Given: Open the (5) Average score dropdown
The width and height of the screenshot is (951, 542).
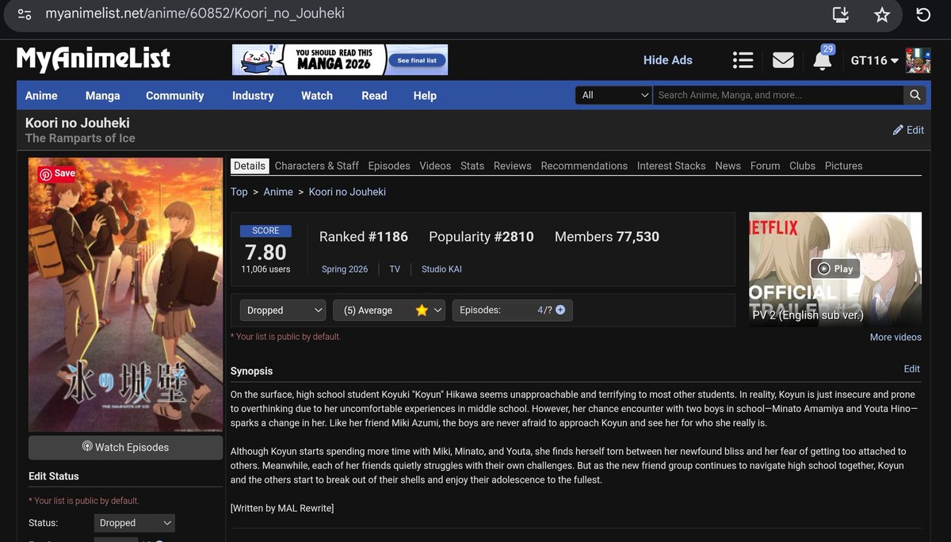Looking at the screenshot, I should pos(389,311).
